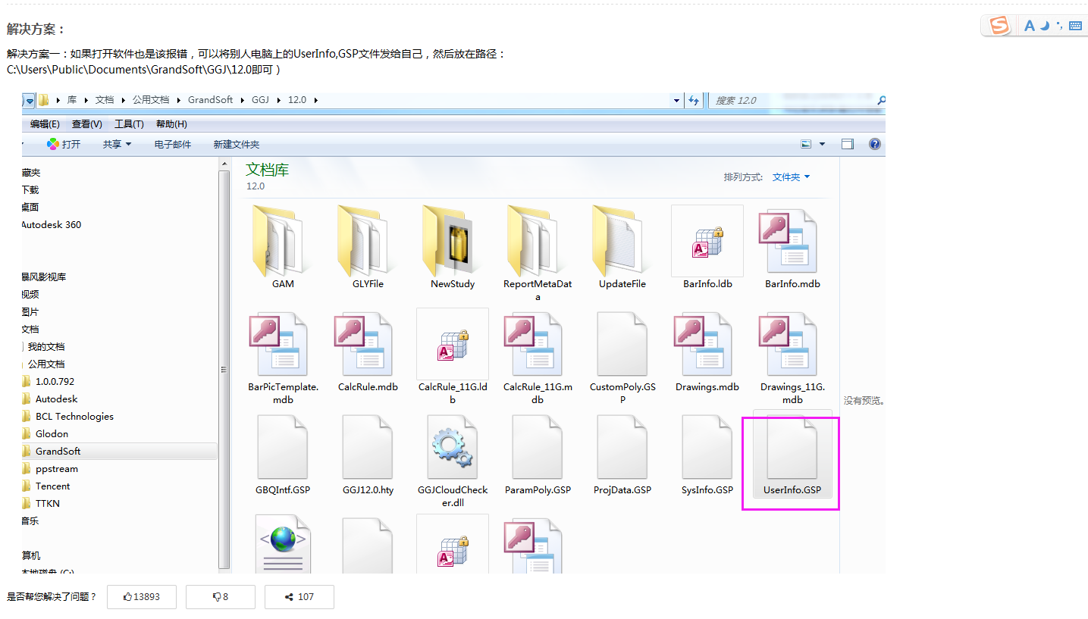Open the Sogou soft keyboard icon

[x=1075, y=26]
